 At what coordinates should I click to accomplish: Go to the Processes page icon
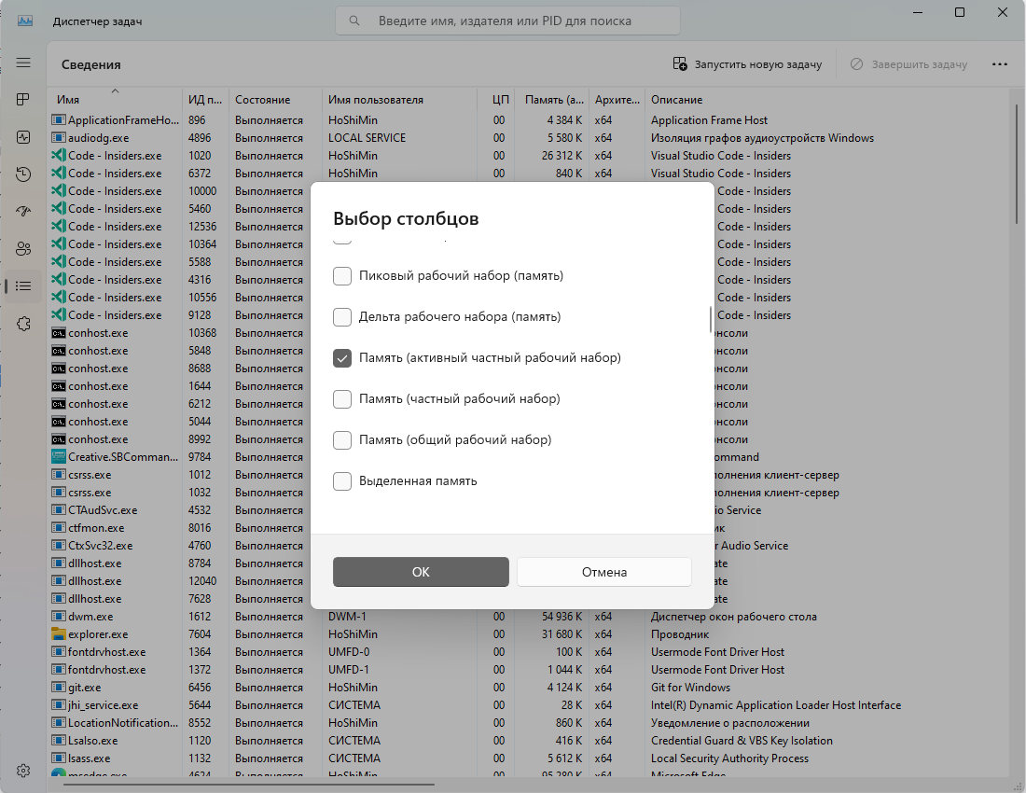tap(23, 100)
